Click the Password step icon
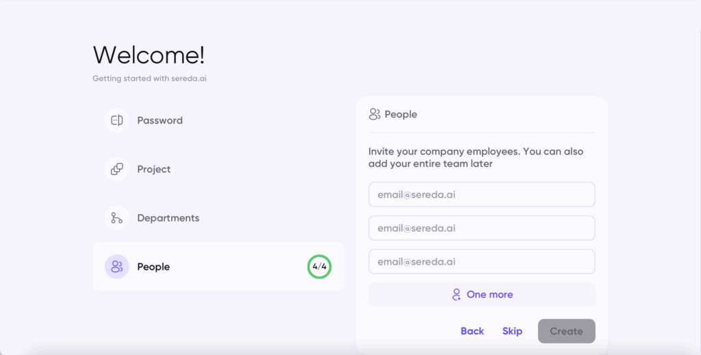Image resolution: width=701 pixels, height=355 pixels. point(116,120)
